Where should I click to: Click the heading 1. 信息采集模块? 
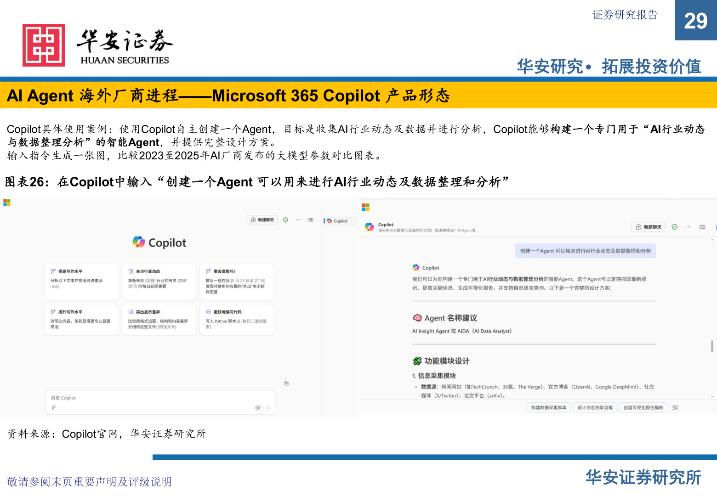coord(434,376)
